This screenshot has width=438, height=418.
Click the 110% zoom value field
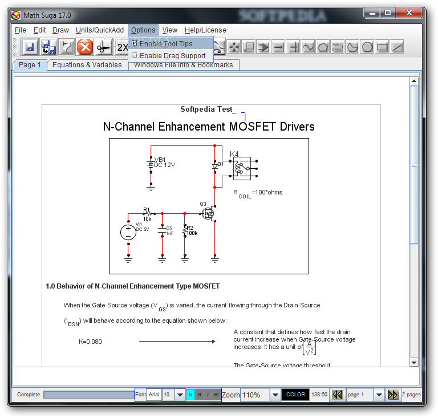pyautogui.click(x=255, y=395)
